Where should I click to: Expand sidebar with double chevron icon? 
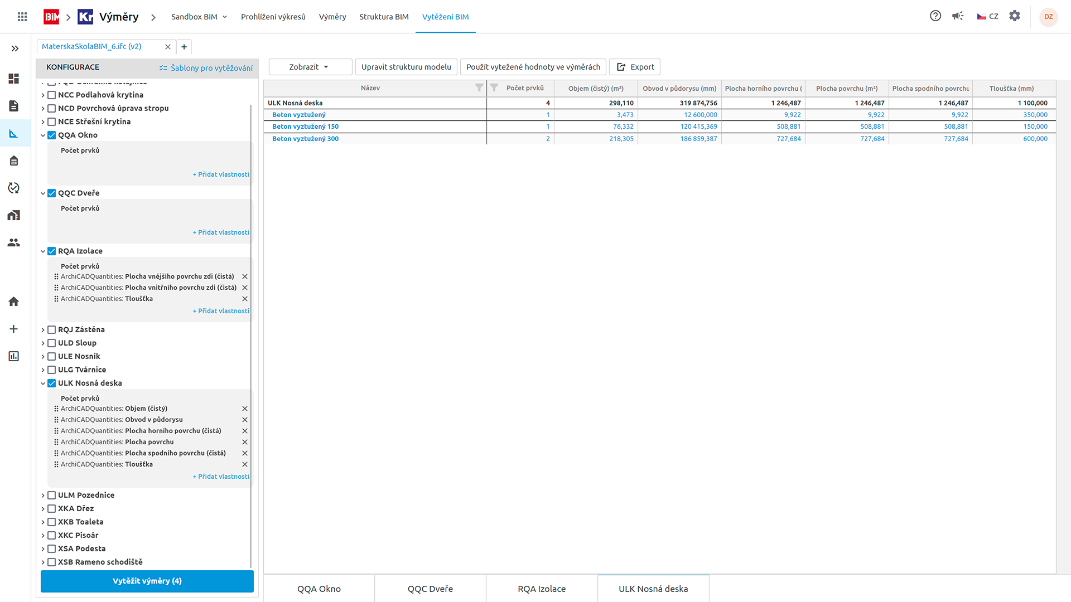coord(15,48)
